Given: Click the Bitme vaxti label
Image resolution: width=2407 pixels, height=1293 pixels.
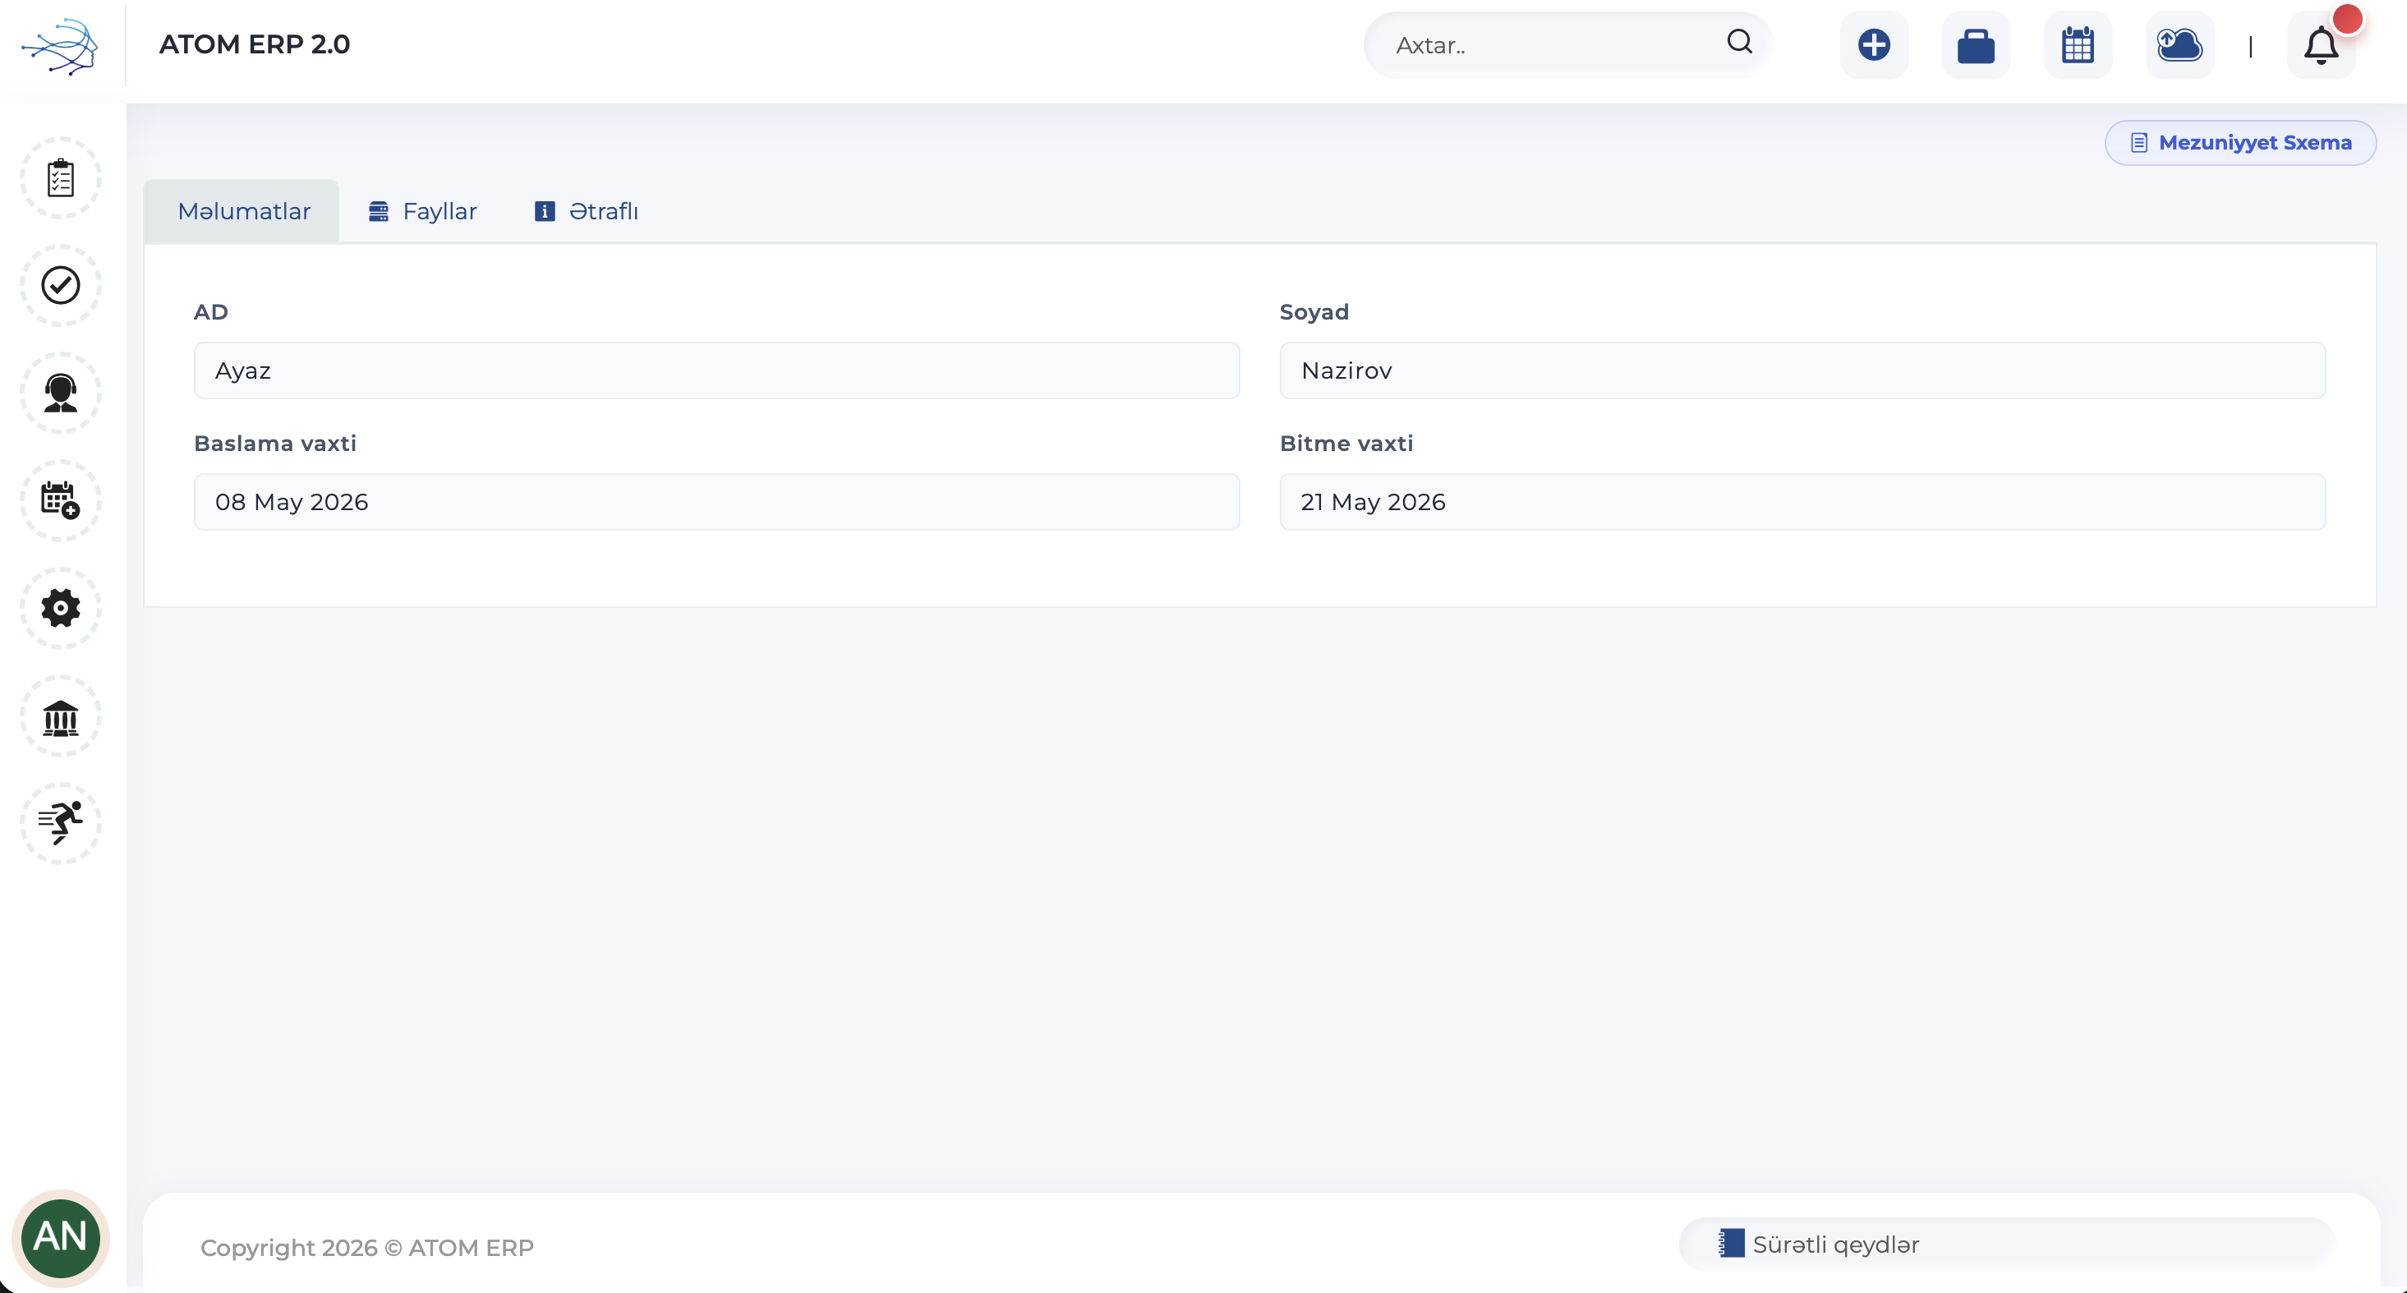Looking at the screenshot, I should [x=1346, y=444].
